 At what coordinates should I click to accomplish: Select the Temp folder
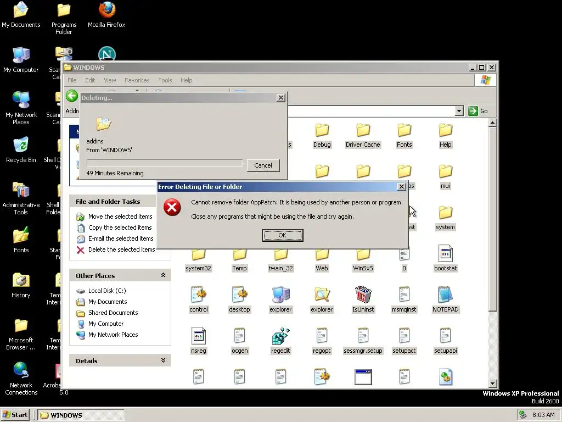point(239,261)
